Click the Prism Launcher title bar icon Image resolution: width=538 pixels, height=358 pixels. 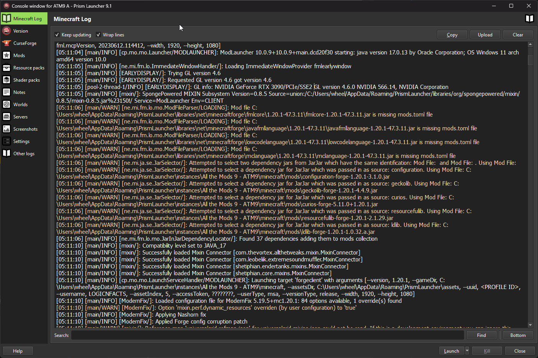6,6
